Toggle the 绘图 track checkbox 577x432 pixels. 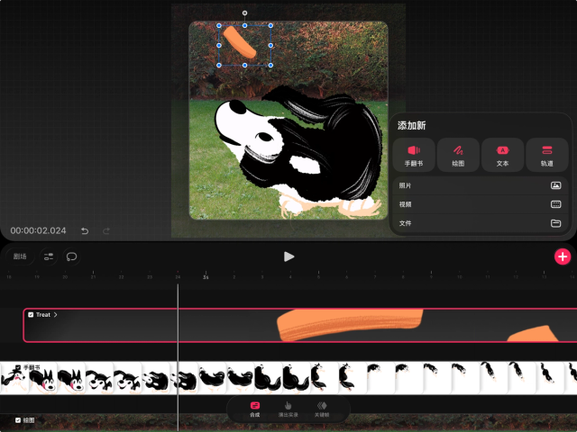(x=18, y=420)
